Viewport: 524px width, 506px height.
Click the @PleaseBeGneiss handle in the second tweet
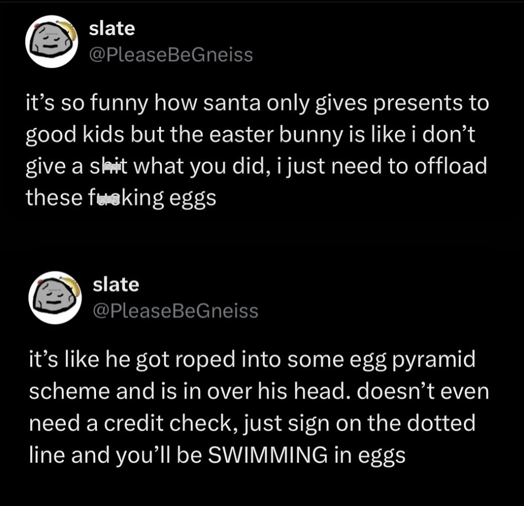tap(176, 311)
